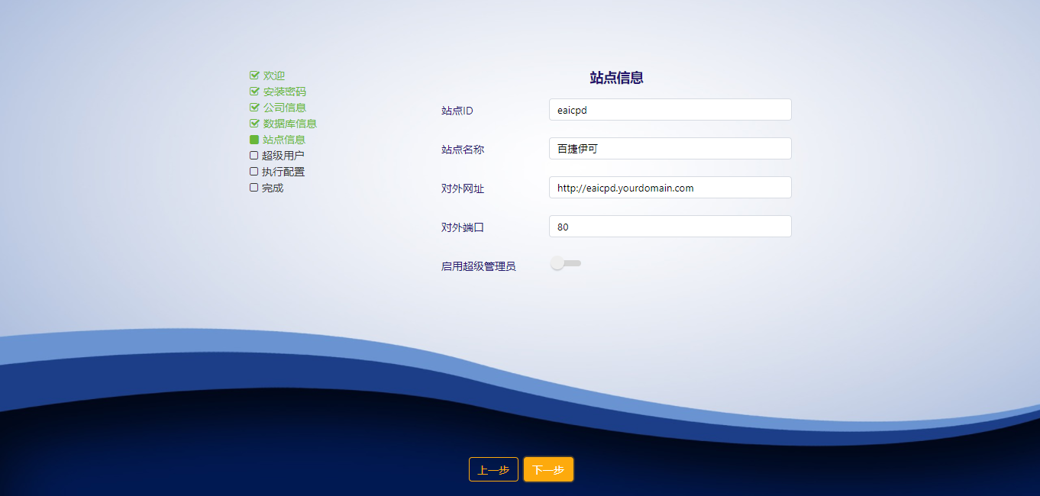1040x496 pixels.
Task: Click the 上一步 button
Action: coord(493,469)
